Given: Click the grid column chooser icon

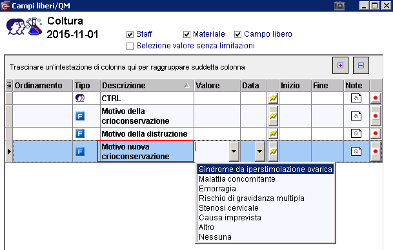Looking at the screenshot, I should pos(9,86).
